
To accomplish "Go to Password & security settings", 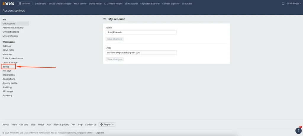I will click(13, 28).
